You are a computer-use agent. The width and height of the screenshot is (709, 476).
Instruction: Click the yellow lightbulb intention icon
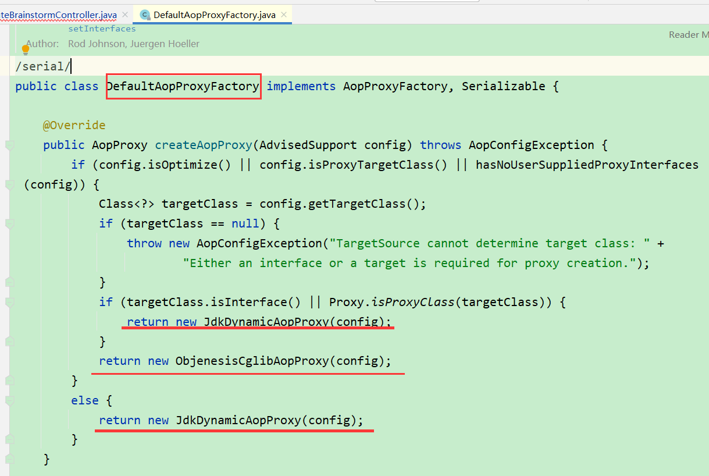tap(26, 50)
